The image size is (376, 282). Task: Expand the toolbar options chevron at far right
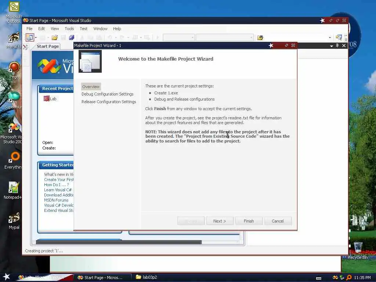(346, 37)
